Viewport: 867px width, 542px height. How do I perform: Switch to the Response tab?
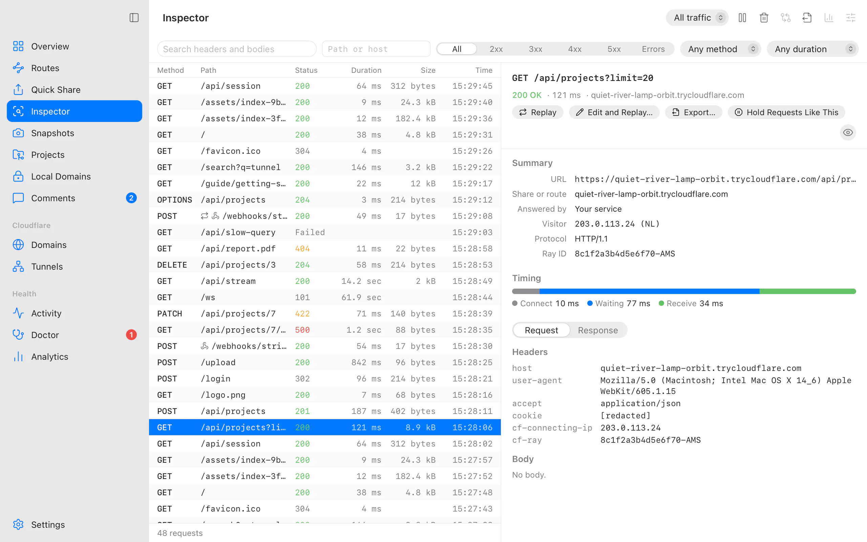pyautogui.click(x=597, y=330)
